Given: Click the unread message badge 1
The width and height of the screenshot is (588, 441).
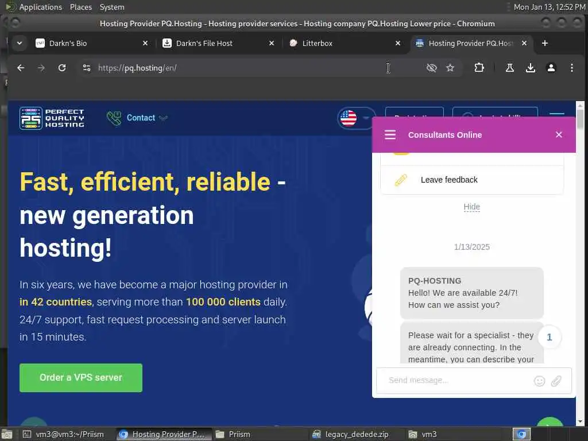Looking at the screenshot, I should pos(550,337).
